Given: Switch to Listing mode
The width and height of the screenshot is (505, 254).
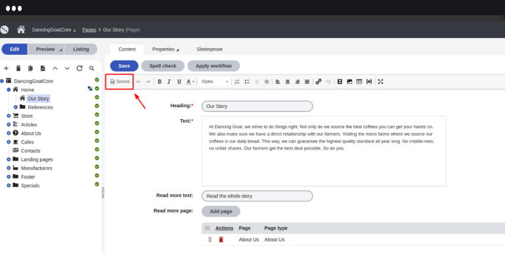Looking at the screenshot, I should 81,49.
